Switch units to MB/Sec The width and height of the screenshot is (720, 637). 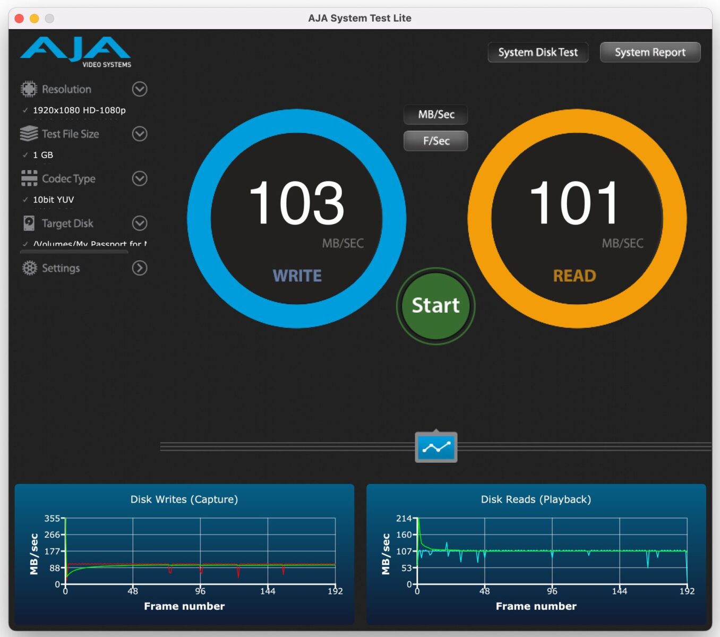[436, 114]
